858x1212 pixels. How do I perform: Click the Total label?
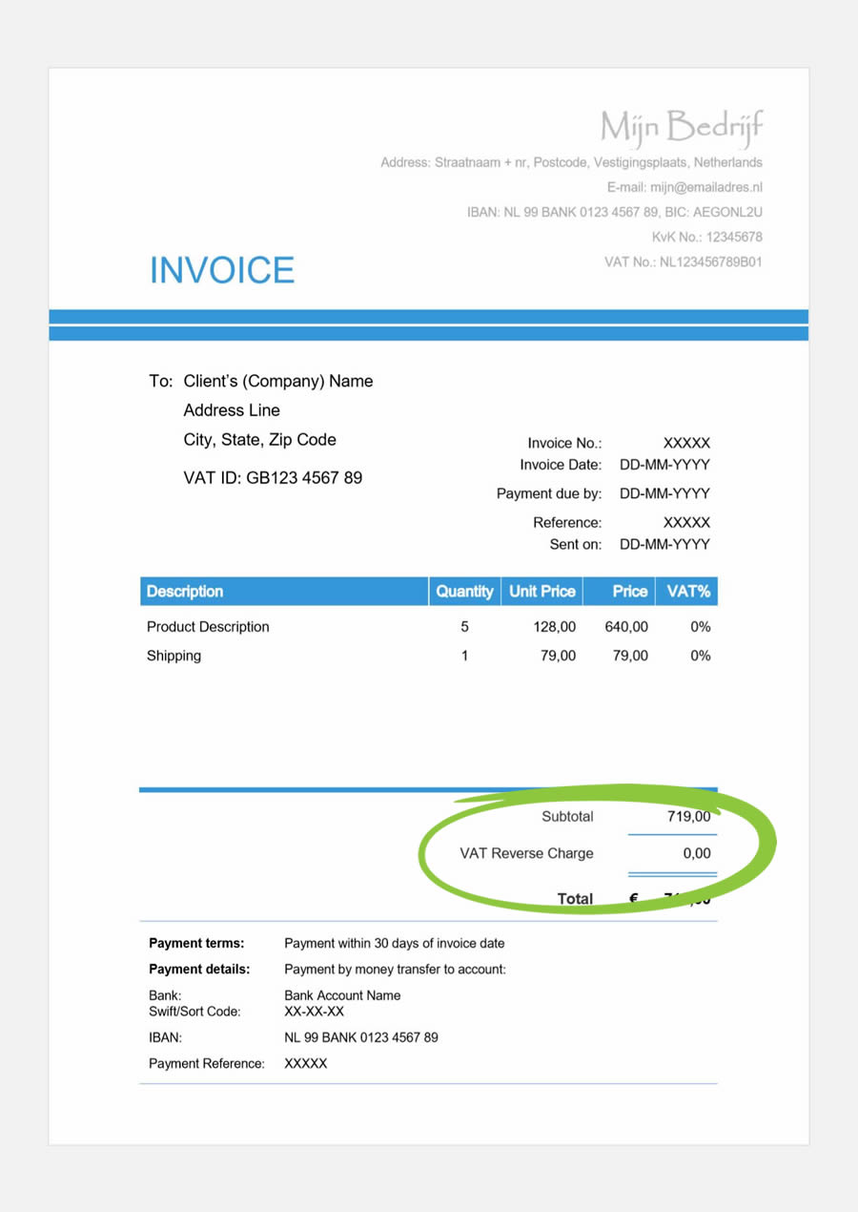pos(575,899)
